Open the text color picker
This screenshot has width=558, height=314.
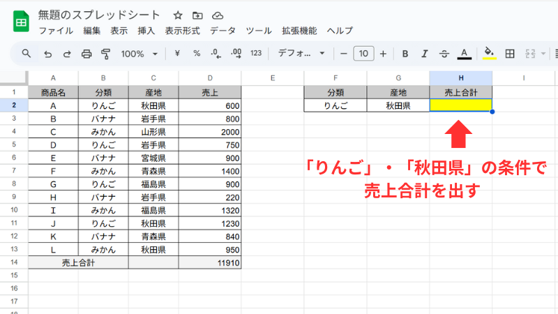click(x=464, y=54)
